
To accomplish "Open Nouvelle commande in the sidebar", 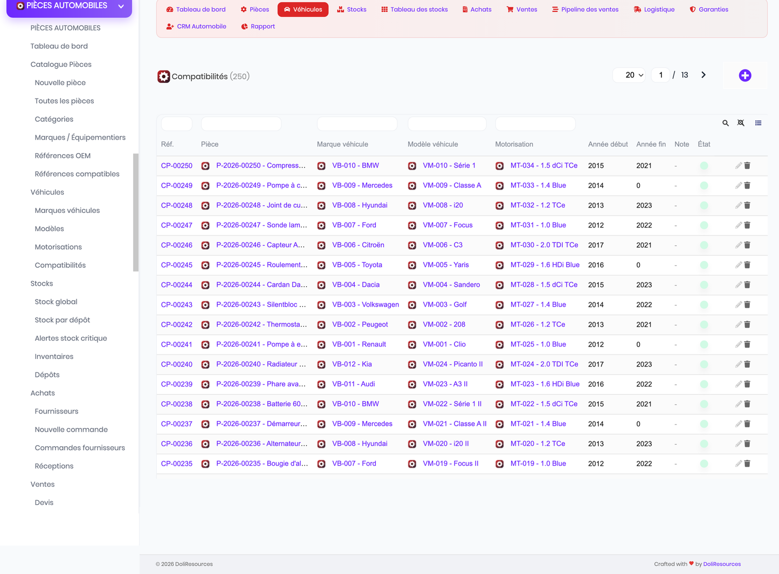I will [71, 430].
